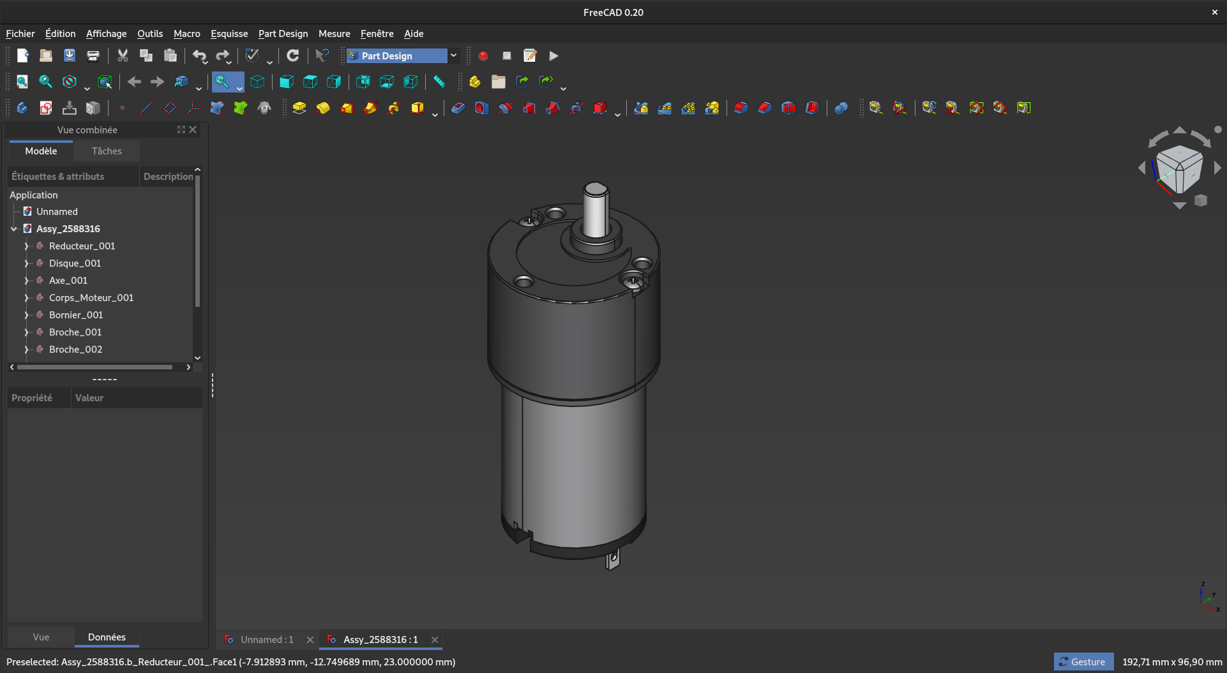Switch to the Tâches tab

click(x=107, y=151)
